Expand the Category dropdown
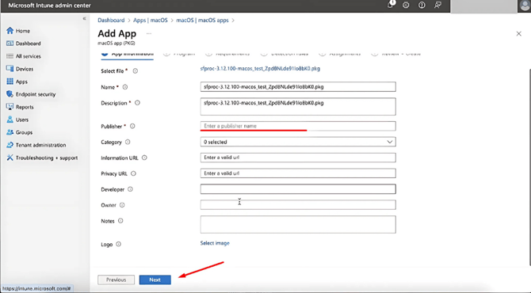The width and height of the screenshot is (531, 293). click(x=298, y=142)
